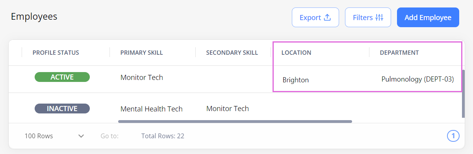Select the Brighton location cell
Viewport: 473px width, 154px height.
pyautogui.click(x=295, y=80)
